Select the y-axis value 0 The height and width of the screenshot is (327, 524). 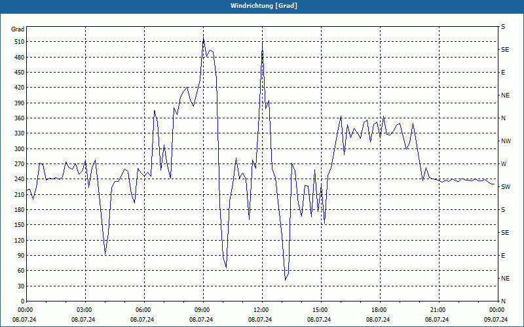(23, 301)
